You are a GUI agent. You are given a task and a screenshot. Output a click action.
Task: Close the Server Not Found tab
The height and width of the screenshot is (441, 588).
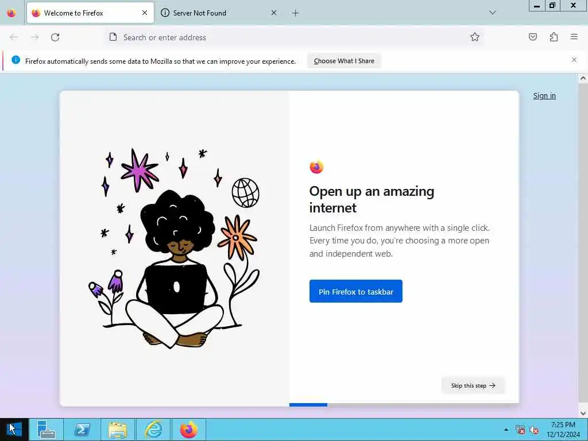(274, 13)
